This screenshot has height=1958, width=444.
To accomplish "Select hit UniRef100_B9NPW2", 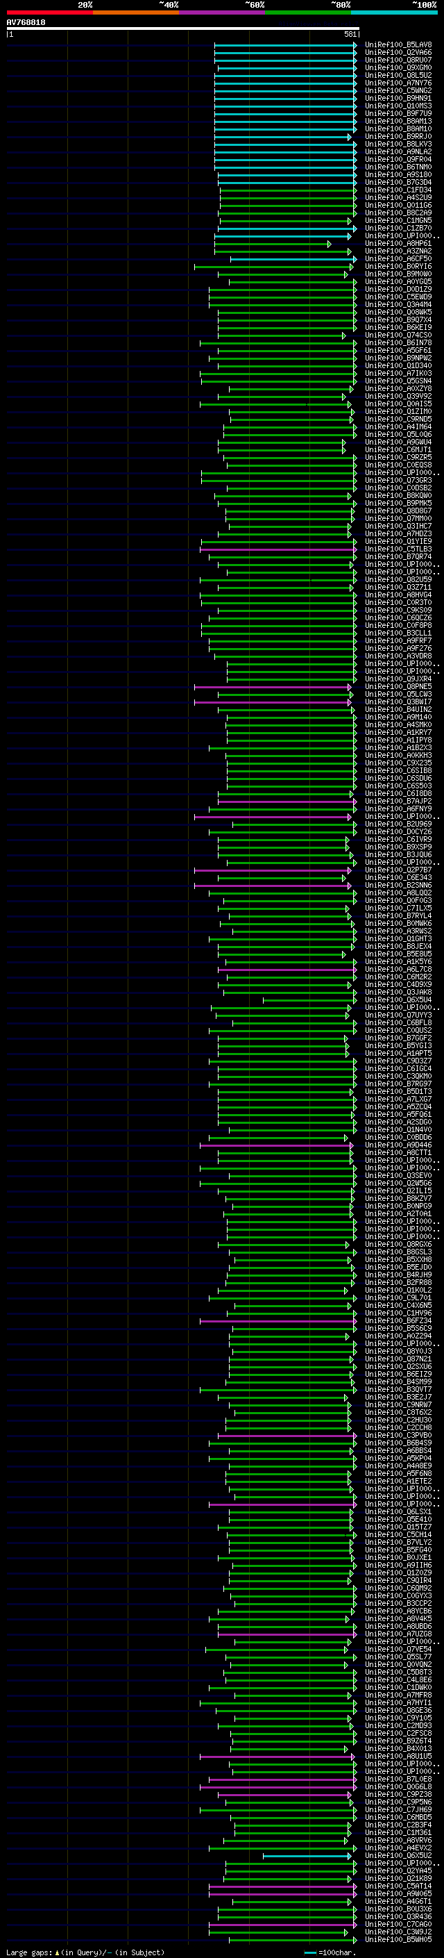I will coord(398,358).
